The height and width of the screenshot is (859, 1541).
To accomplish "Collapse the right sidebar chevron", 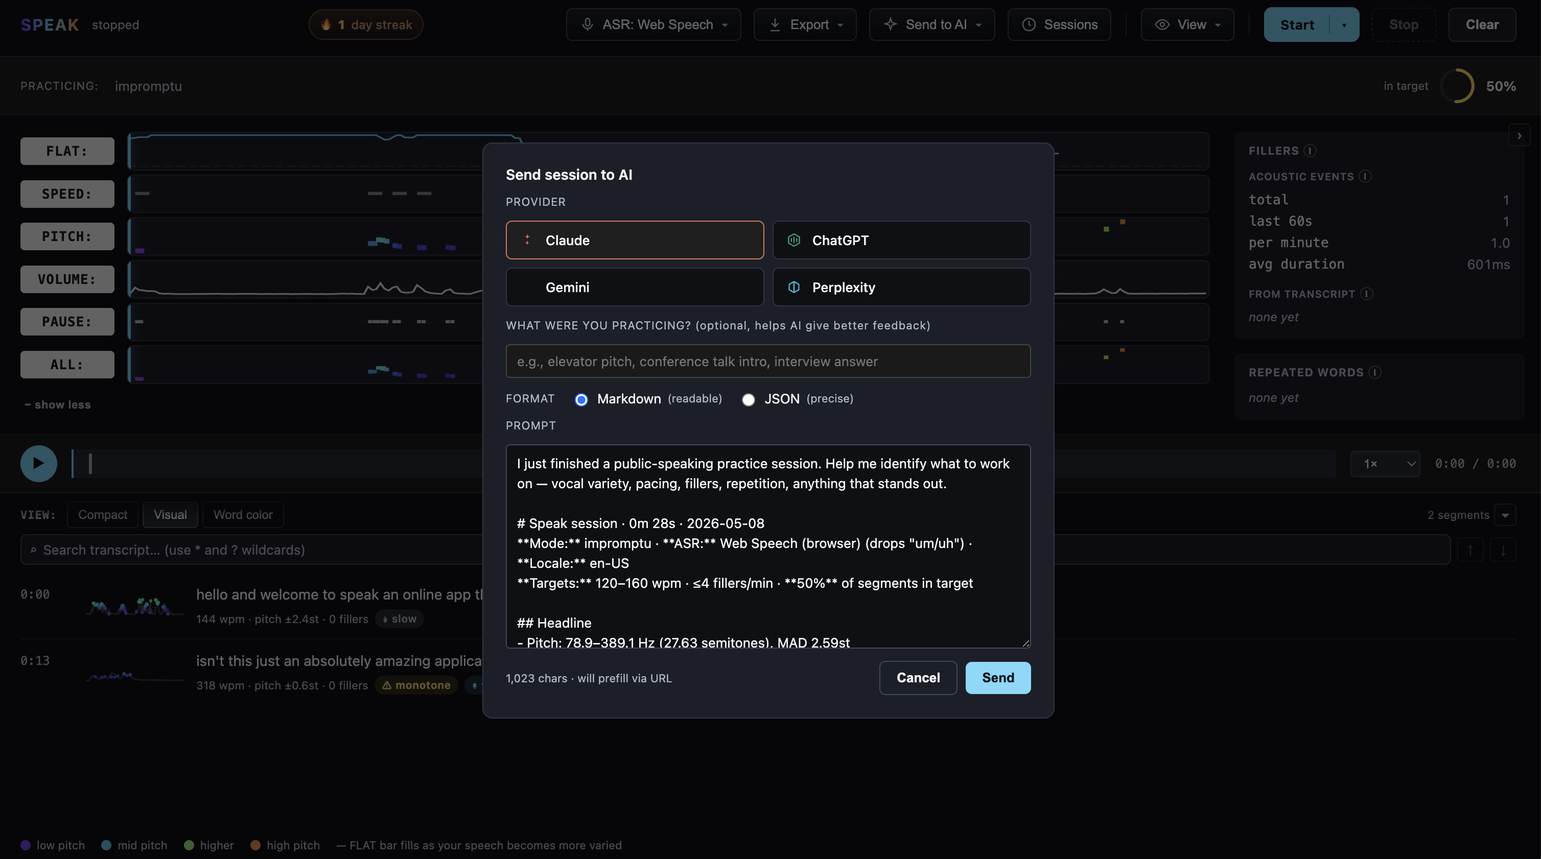I will 1520,136.
